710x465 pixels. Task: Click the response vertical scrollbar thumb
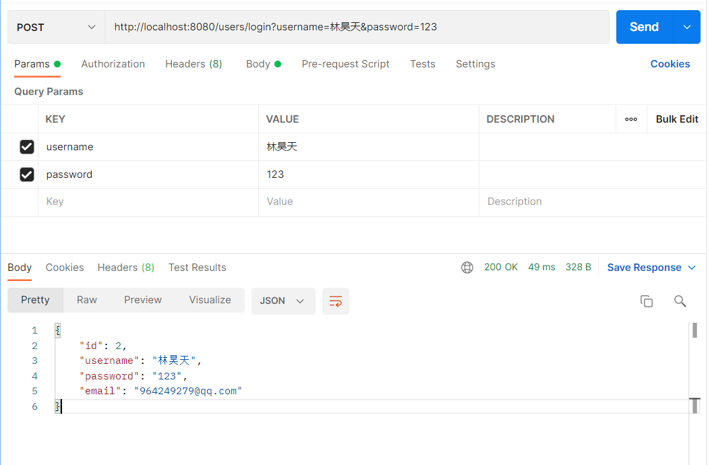[x=694, y=330]
